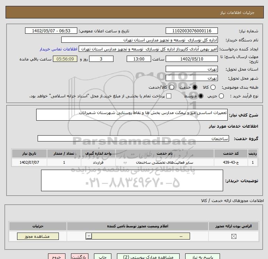Click the تعداد / مقدار column header

point(64,153)
